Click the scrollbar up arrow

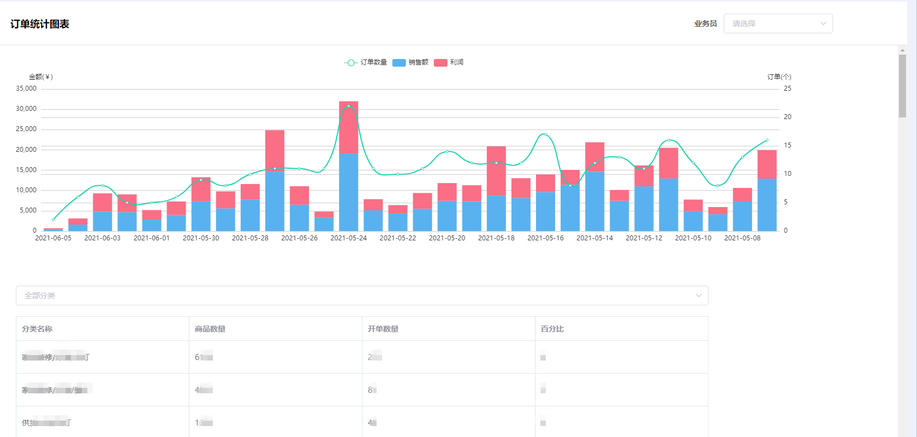click(902, 50)
